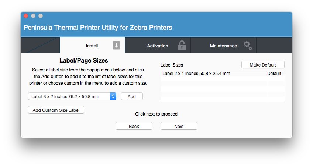This screenshot has height=167, width=313.
Task: Click the Peninsula Thermal Printer Utility title text
Action: [x=98, y=28]
